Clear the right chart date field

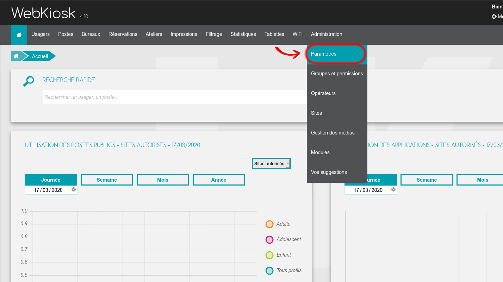pos(393,189)
